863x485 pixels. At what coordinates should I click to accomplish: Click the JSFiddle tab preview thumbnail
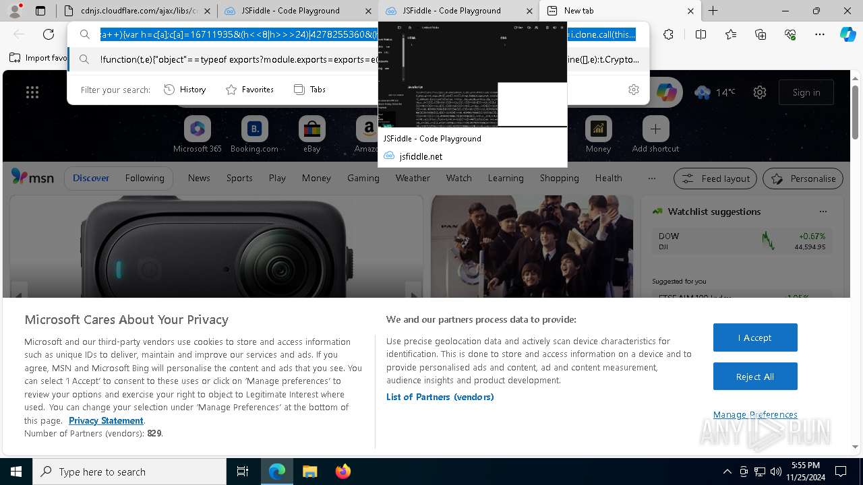click(473, 74)
